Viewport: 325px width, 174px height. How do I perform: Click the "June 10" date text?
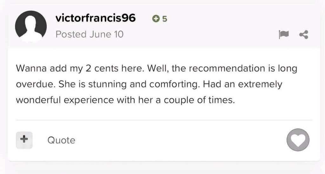click(106, 34)
